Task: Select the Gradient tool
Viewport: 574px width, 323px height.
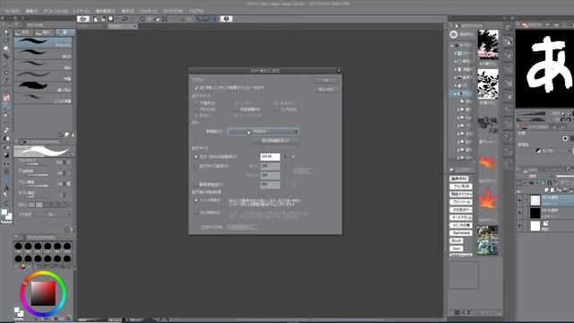Action: tap(6, 155)
